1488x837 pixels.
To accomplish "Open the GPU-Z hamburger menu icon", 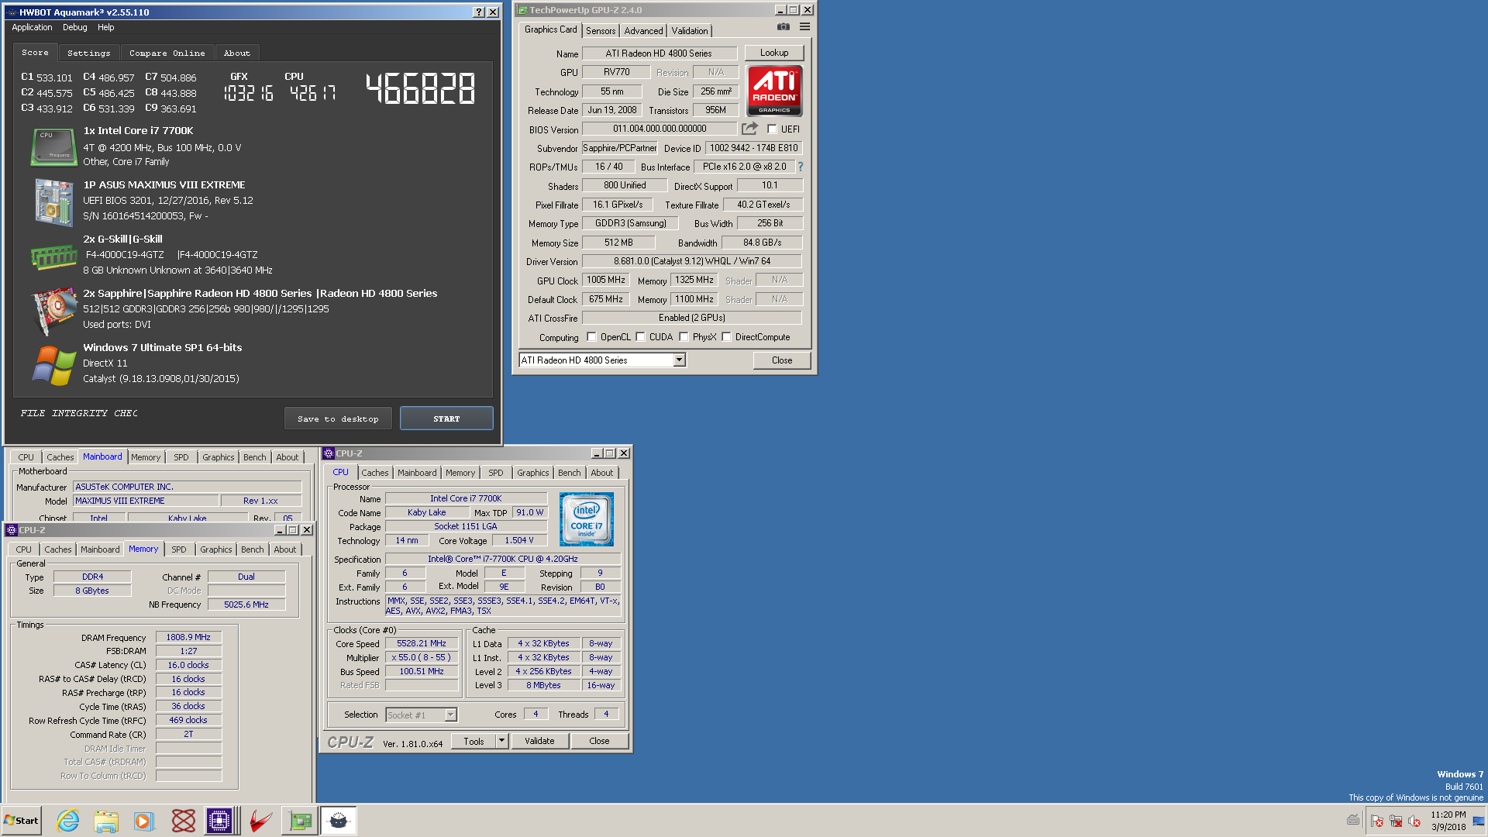I will coord(804,26).
